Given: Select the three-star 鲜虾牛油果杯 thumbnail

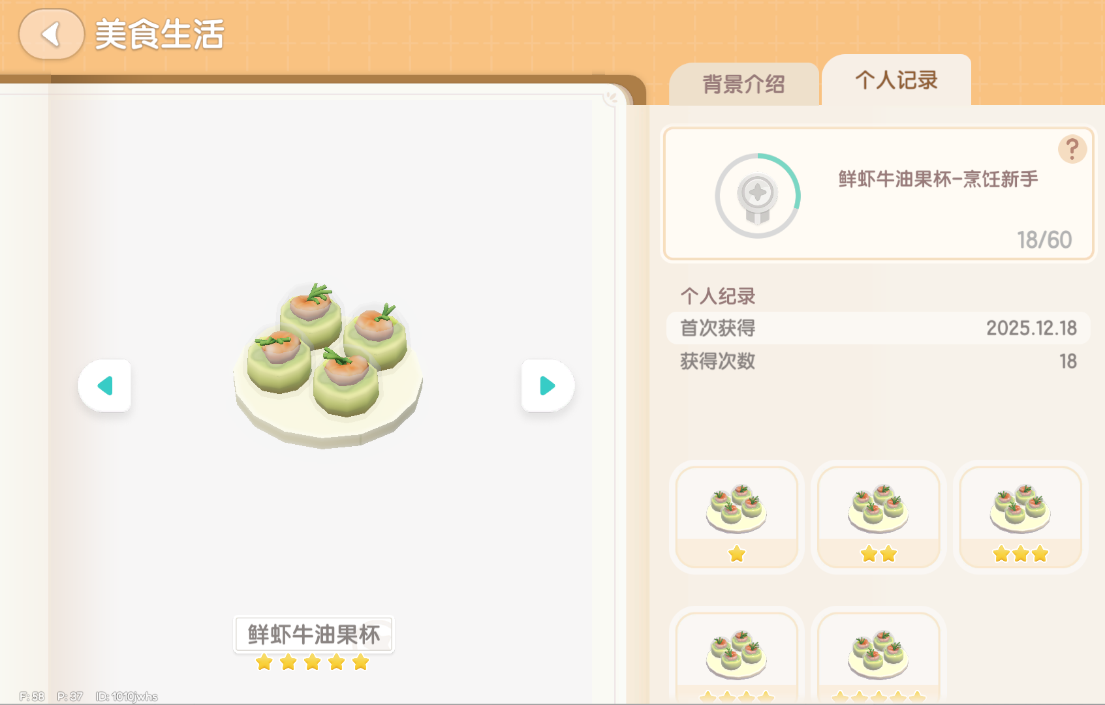Looking at the screenshot, I should click(x=1021, y=517).
